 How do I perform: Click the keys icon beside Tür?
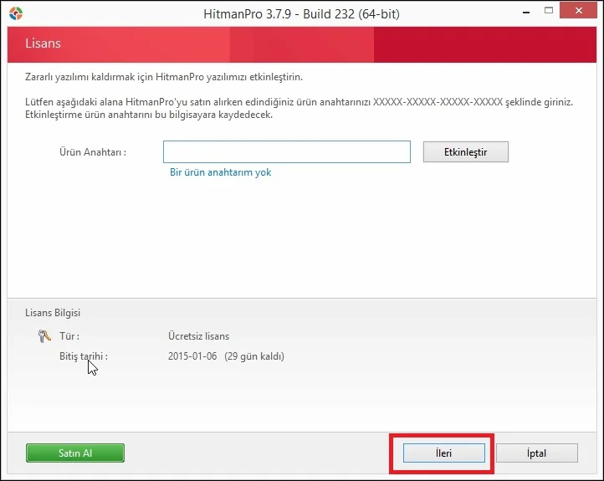click(44, 336)
